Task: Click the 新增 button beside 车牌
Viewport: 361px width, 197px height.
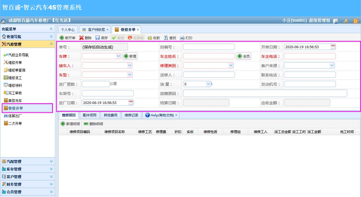Action: pyautogui.click(x=130, y=56)
